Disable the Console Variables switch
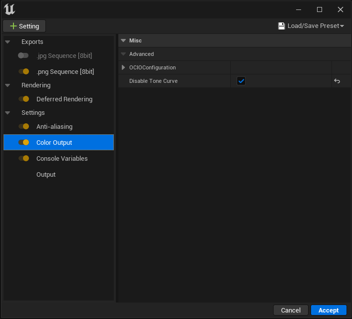This screenshot has height=319, width=352. coord(23,158)
